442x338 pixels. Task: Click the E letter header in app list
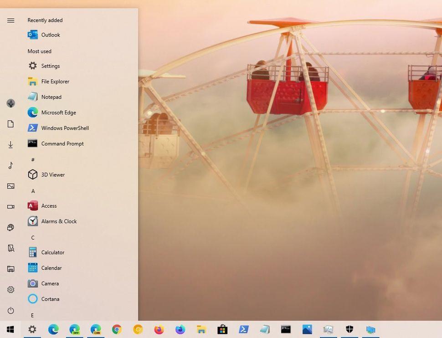[32, 315]
